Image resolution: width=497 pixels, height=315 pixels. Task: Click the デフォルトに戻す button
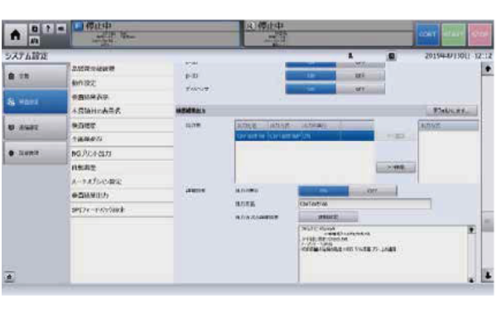coord(451,110)
